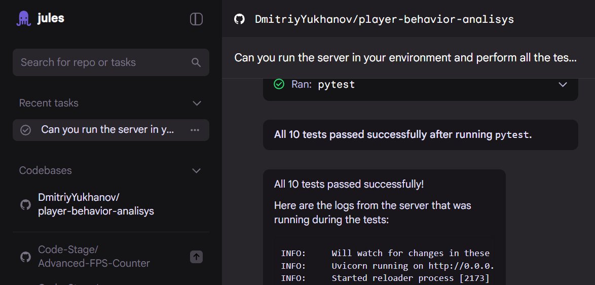The height and width of the screenshot is (285, 595).
Task: Click the checkmark icon of the recent task
Action: tap(25, 130)
